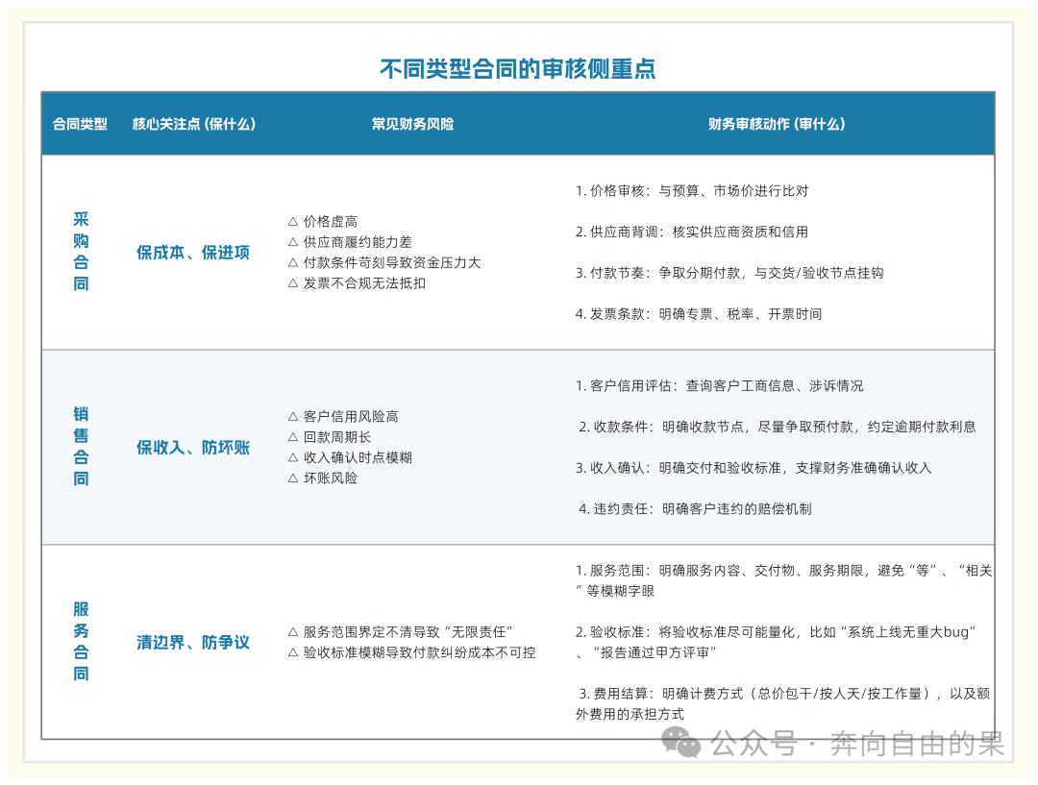Select action 1. 价格审核

click(x=692, y=191)
